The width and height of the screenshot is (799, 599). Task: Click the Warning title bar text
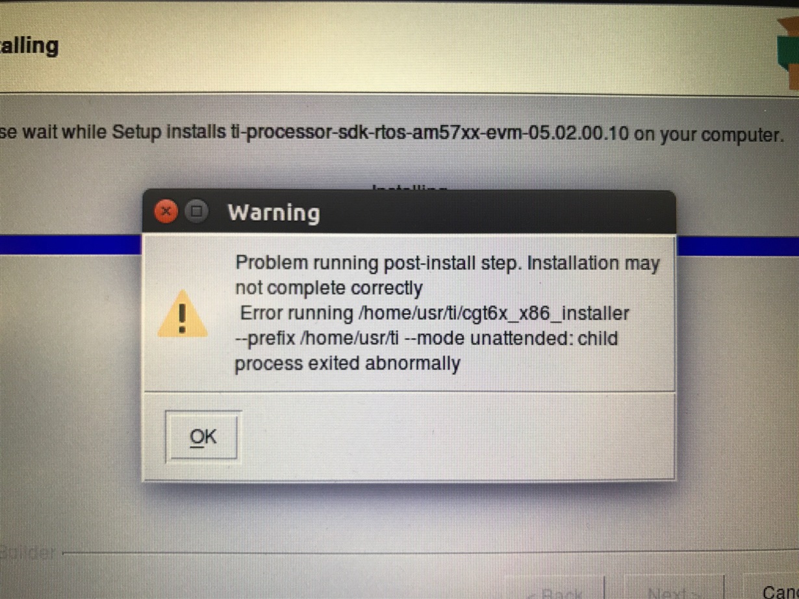pos(273,212)
